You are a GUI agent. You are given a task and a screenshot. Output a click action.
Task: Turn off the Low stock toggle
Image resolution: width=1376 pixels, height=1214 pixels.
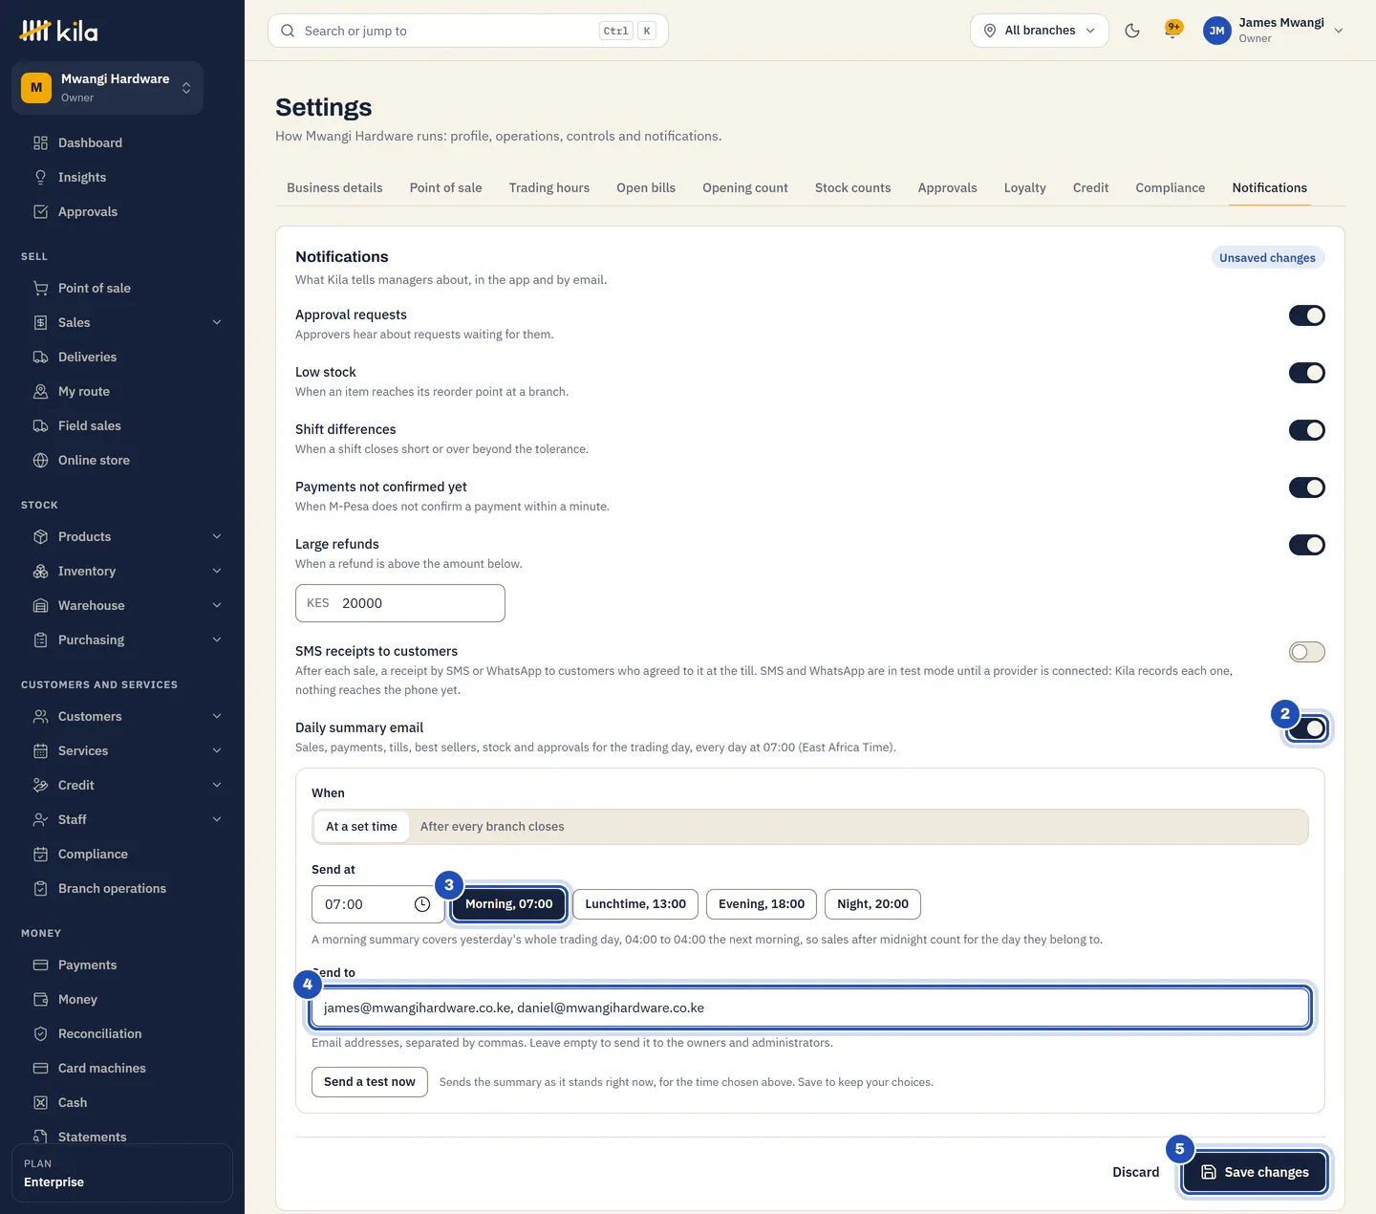click(x=1306, y=373)
